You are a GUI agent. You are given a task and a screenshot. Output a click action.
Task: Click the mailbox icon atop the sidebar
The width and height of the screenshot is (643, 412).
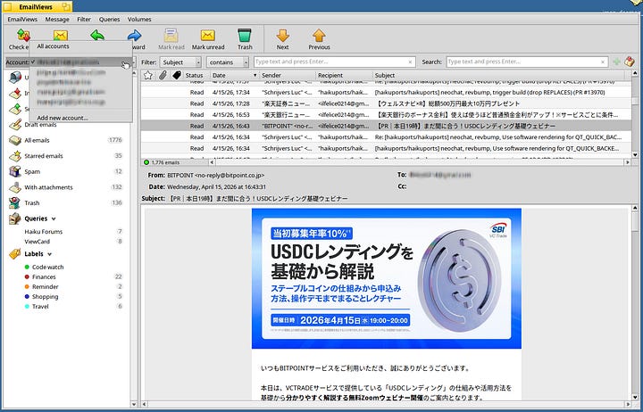(15, 77)
